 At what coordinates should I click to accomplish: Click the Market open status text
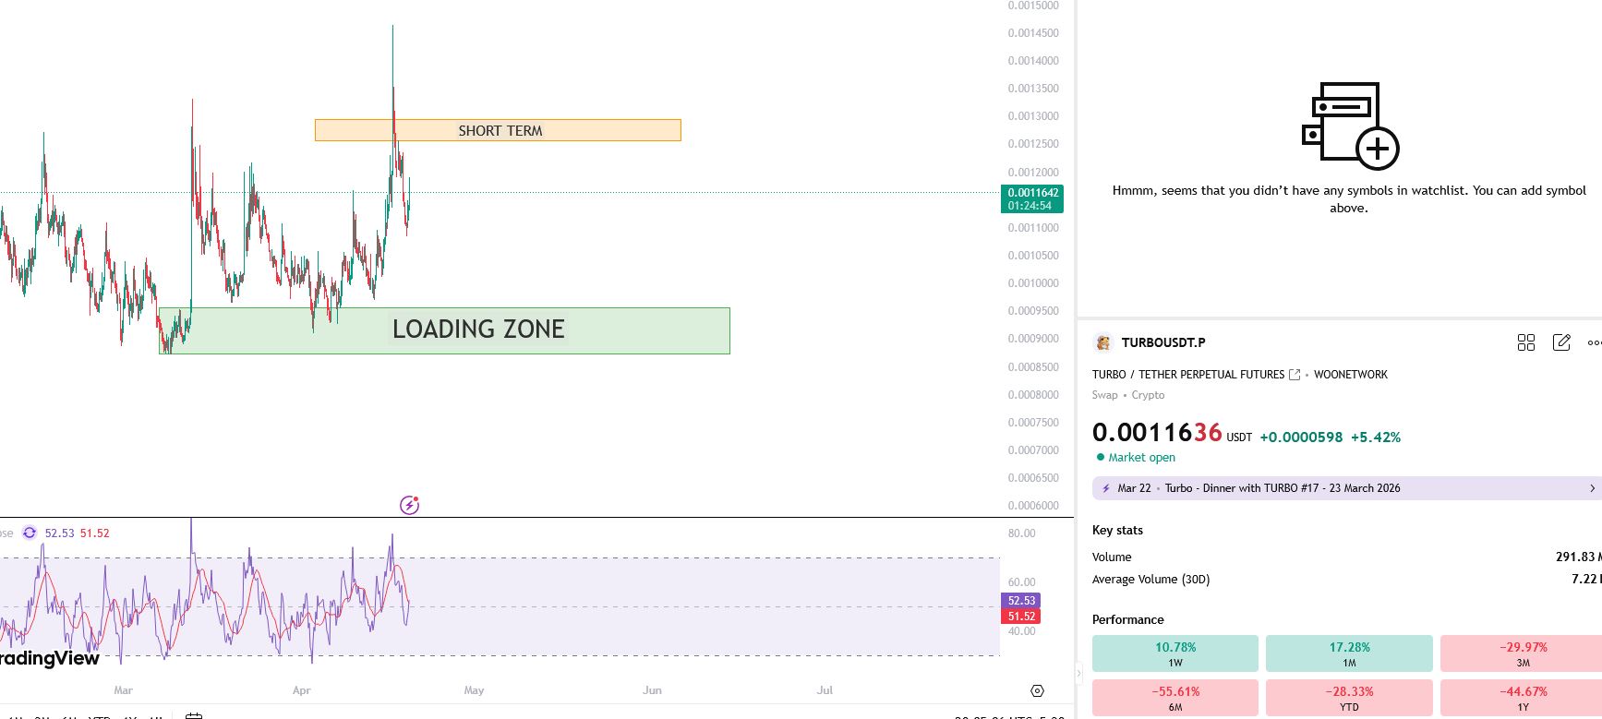point(1142,458)
